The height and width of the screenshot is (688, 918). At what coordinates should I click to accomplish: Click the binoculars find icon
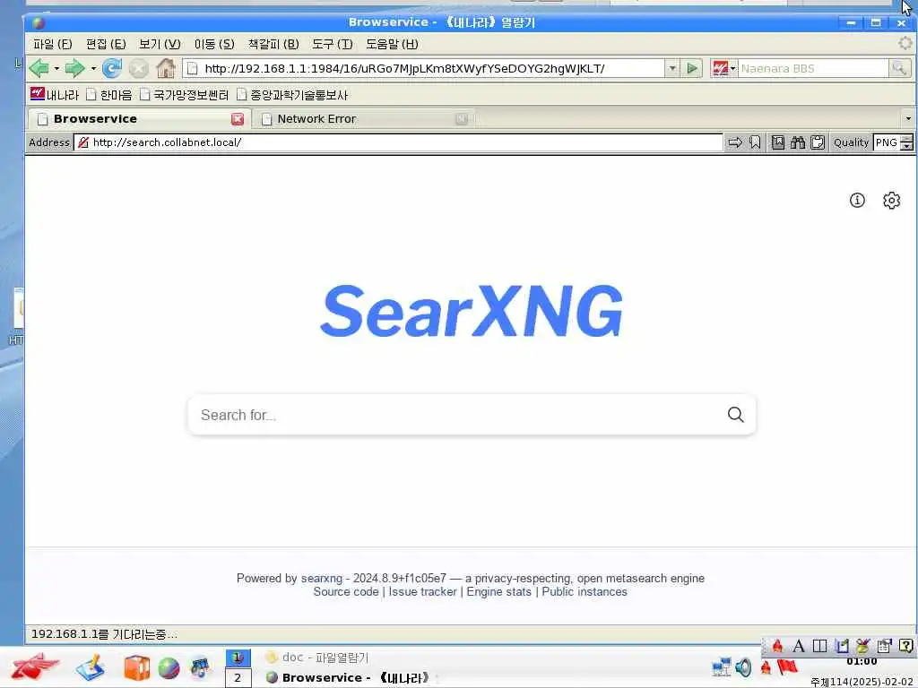[797, 142]
